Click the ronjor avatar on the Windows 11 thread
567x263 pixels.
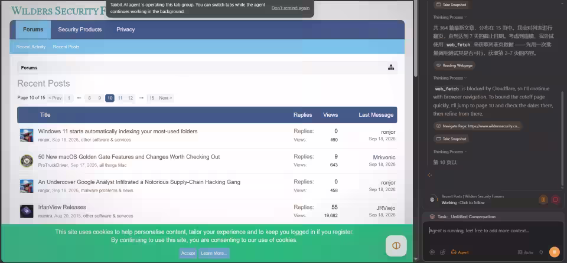tap(27, 136)
